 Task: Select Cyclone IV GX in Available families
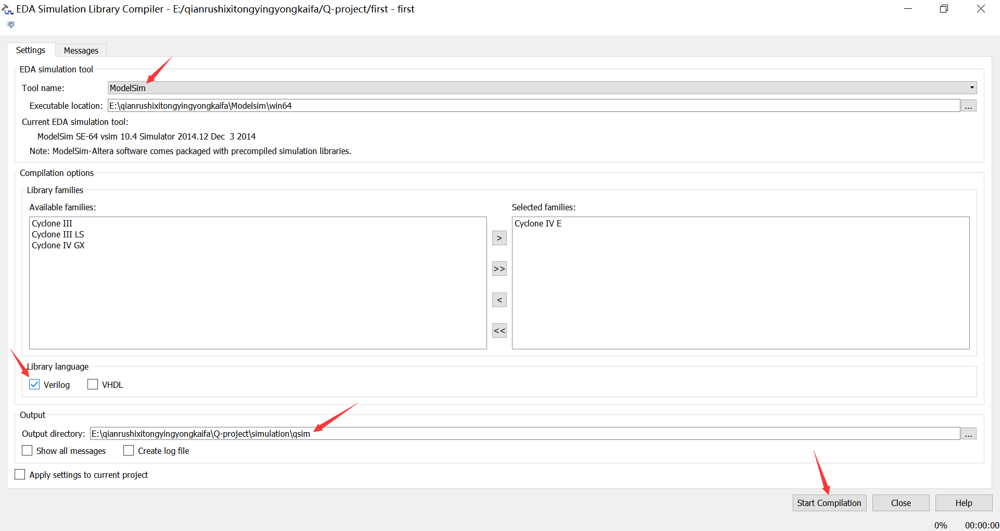click(x=58, y=245)
